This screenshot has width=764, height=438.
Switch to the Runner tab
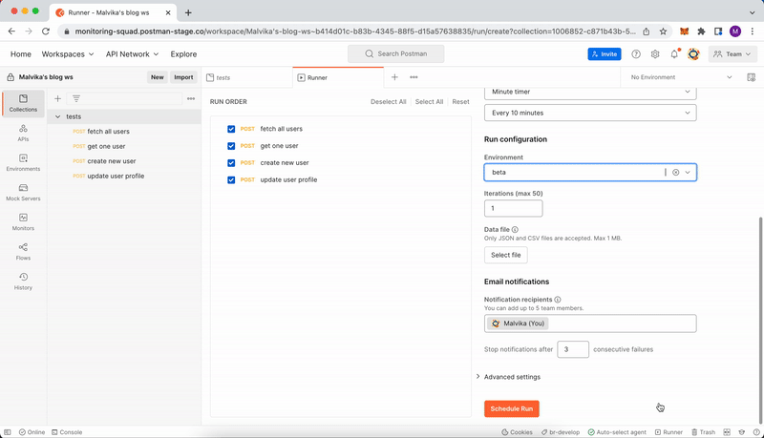coord(338,77)
